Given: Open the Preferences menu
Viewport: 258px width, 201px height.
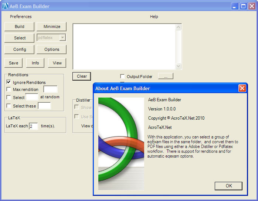Looking at the screenshot, I should [21, 17].
